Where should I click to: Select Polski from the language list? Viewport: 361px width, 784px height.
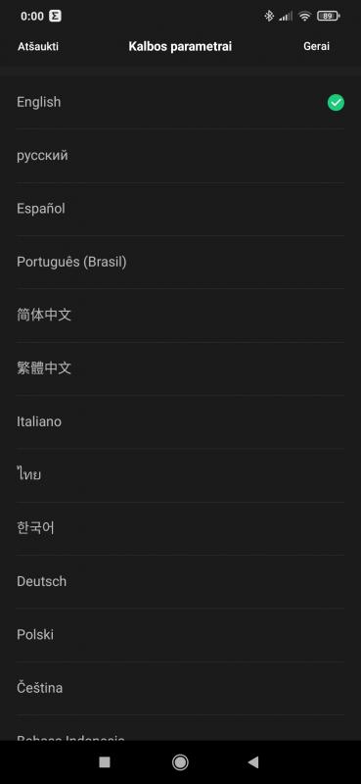pyautogui.click(x=180, y=634)
